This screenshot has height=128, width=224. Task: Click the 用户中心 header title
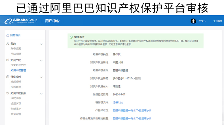click(52, 21)
